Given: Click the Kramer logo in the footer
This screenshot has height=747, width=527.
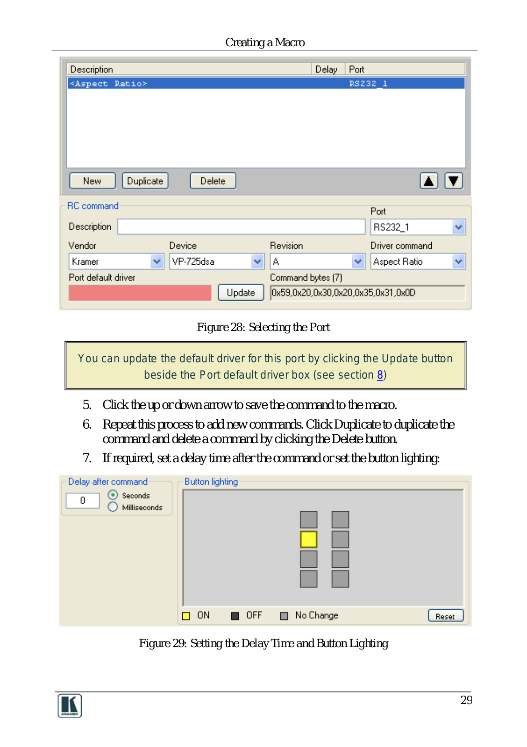Looking at the screenshot, I should (x=70, y=705).
